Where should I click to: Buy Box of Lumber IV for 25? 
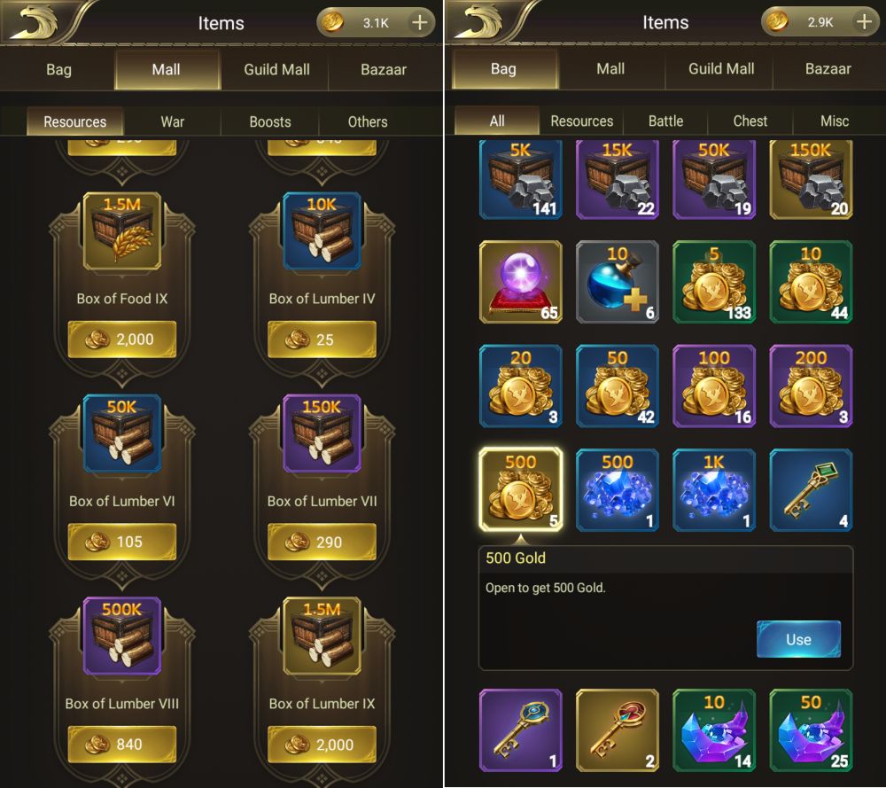click(x=322, y=339)
